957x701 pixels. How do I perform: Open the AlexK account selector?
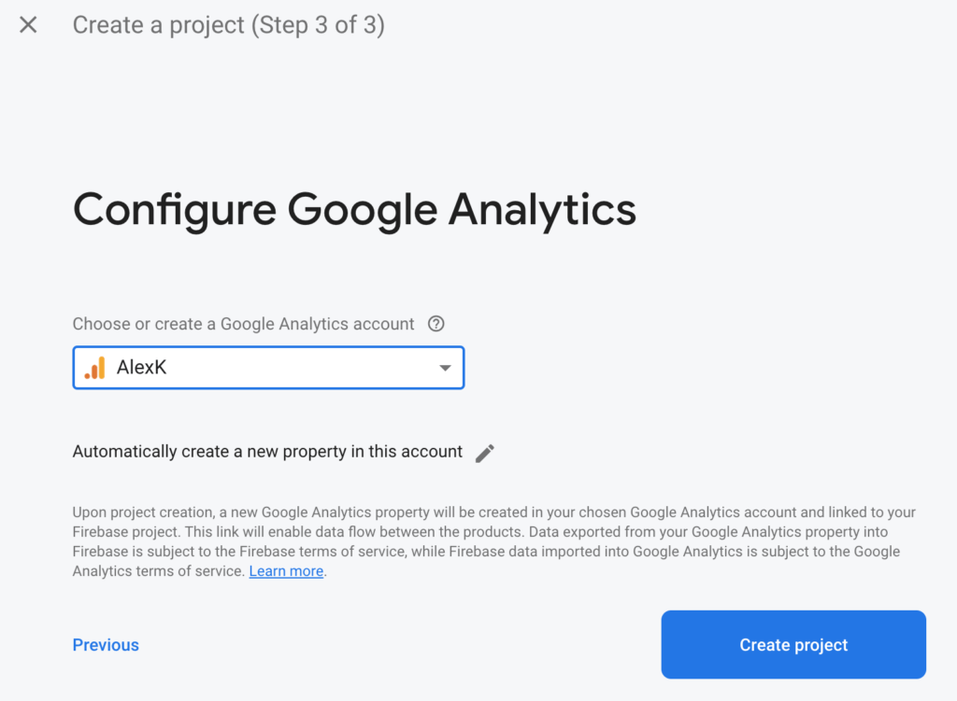click(268, 368)
